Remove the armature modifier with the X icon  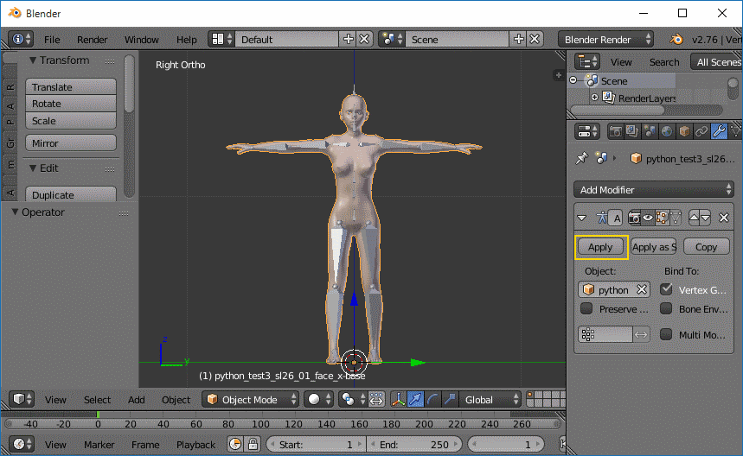coord(725,218)
